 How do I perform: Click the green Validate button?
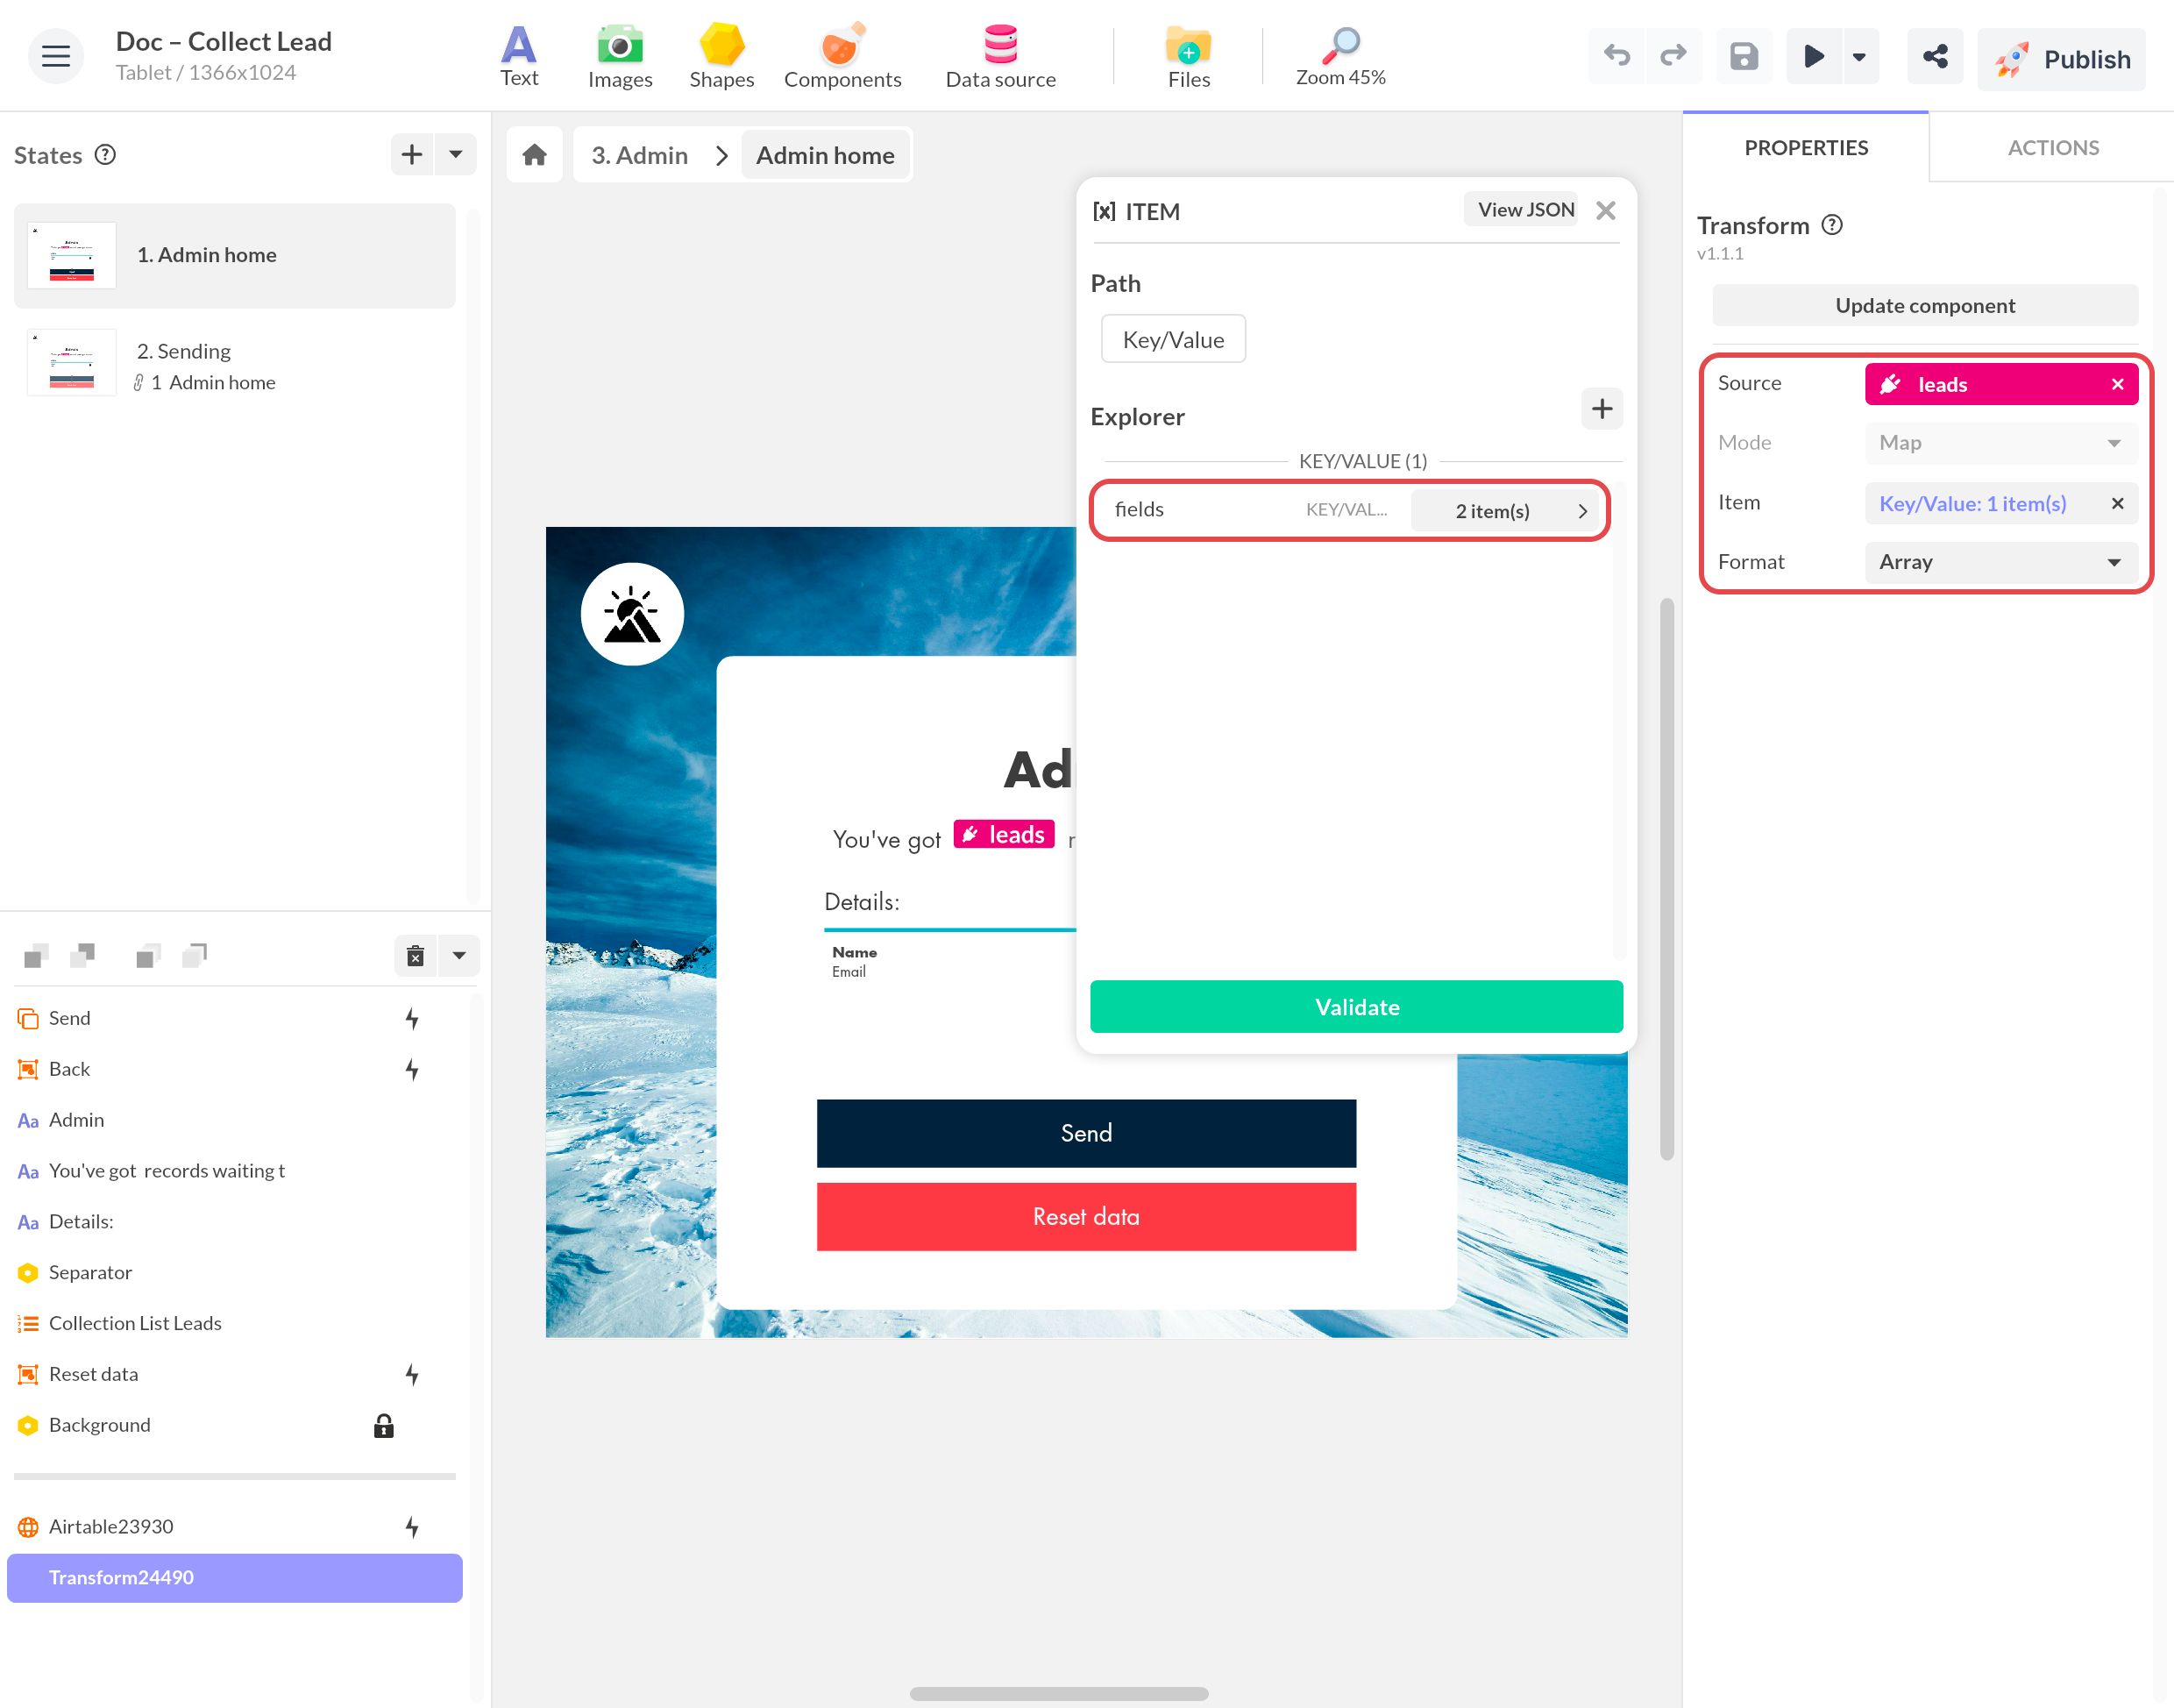tap(1356, 1007)
